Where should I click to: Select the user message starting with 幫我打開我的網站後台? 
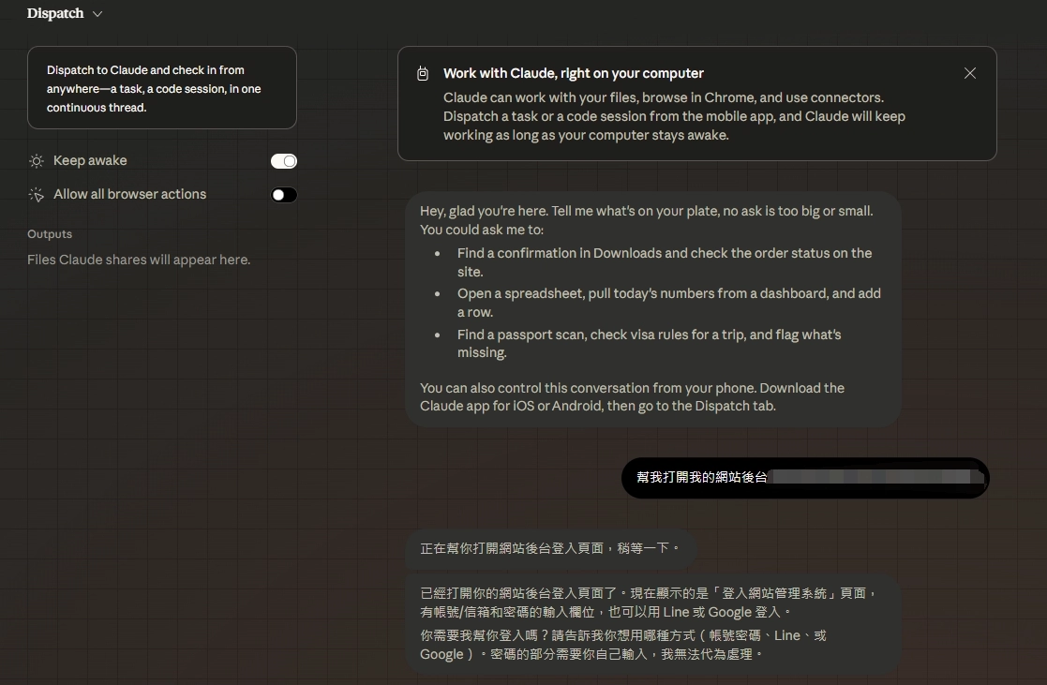[804, 478]
